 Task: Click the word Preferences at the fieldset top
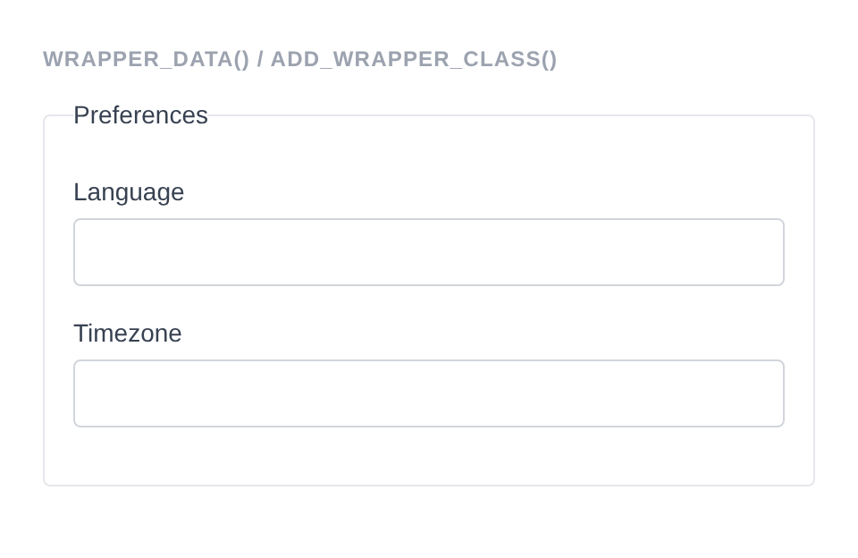click(x=140, y=114)
